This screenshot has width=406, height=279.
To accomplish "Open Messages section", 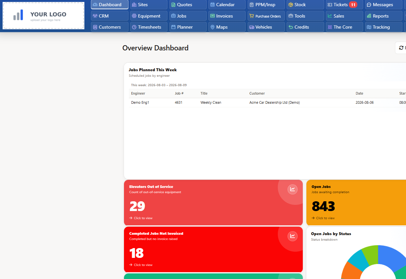I will coord(384,5).
